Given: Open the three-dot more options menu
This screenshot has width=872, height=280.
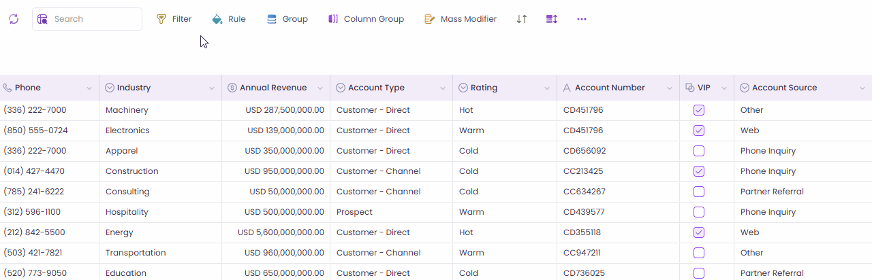Looking at the screenshot, I should coord(582,19).
